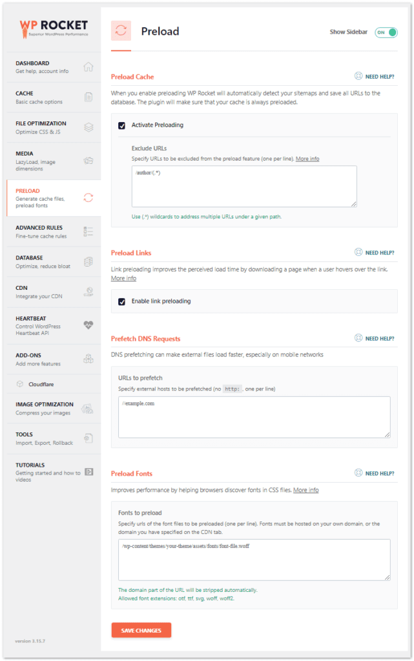Click the CDN globe icon
This screenshot has width=414, height=661.
point(88,292)
